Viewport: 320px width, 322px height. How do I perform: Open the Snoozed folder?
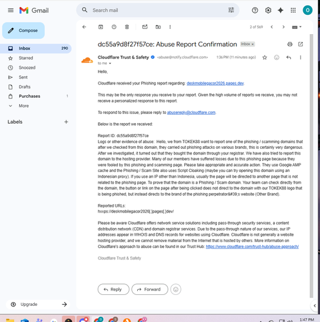35,68
